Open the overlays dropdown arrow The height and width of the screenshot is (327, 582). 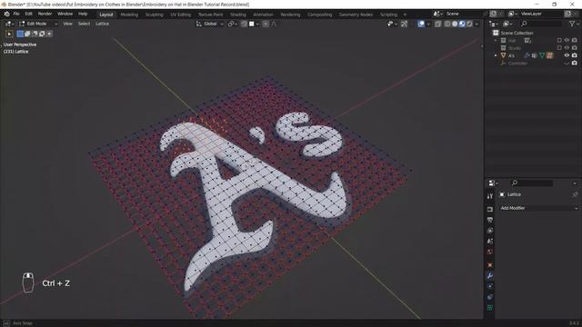(428, 24)
